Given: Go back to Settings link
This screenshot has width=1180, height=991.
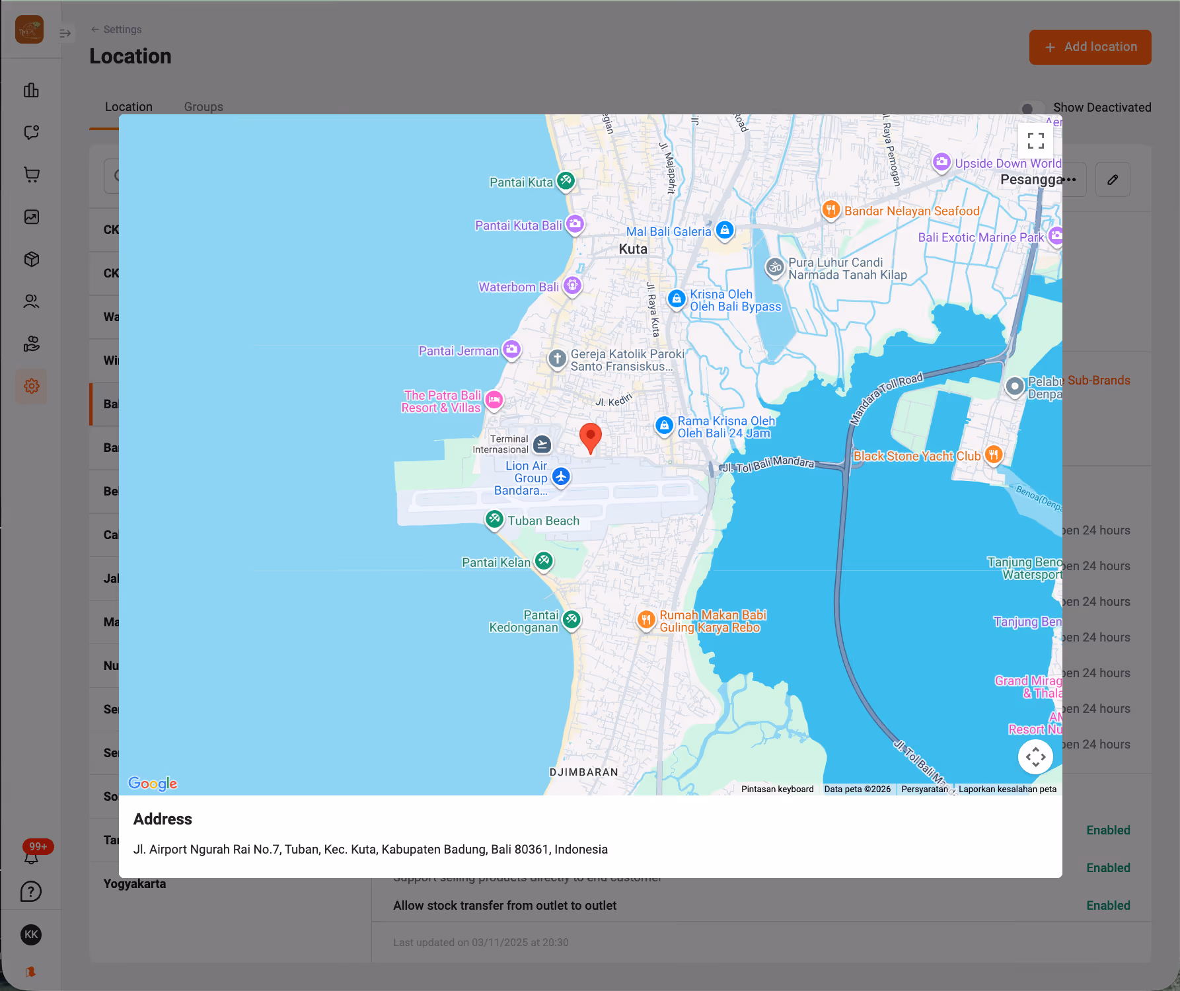Looking at the screenshot, I should point(116,29).
